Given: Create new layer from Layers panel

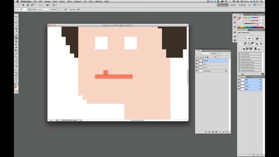Looking at the screenshot, I should [x=224, y=132].
